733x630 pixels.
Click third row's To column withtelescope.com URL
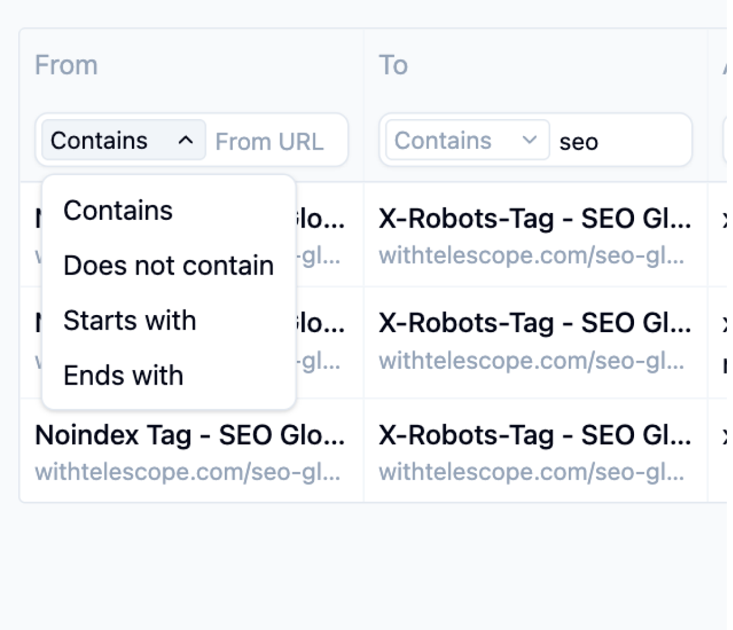pos(531,472)
